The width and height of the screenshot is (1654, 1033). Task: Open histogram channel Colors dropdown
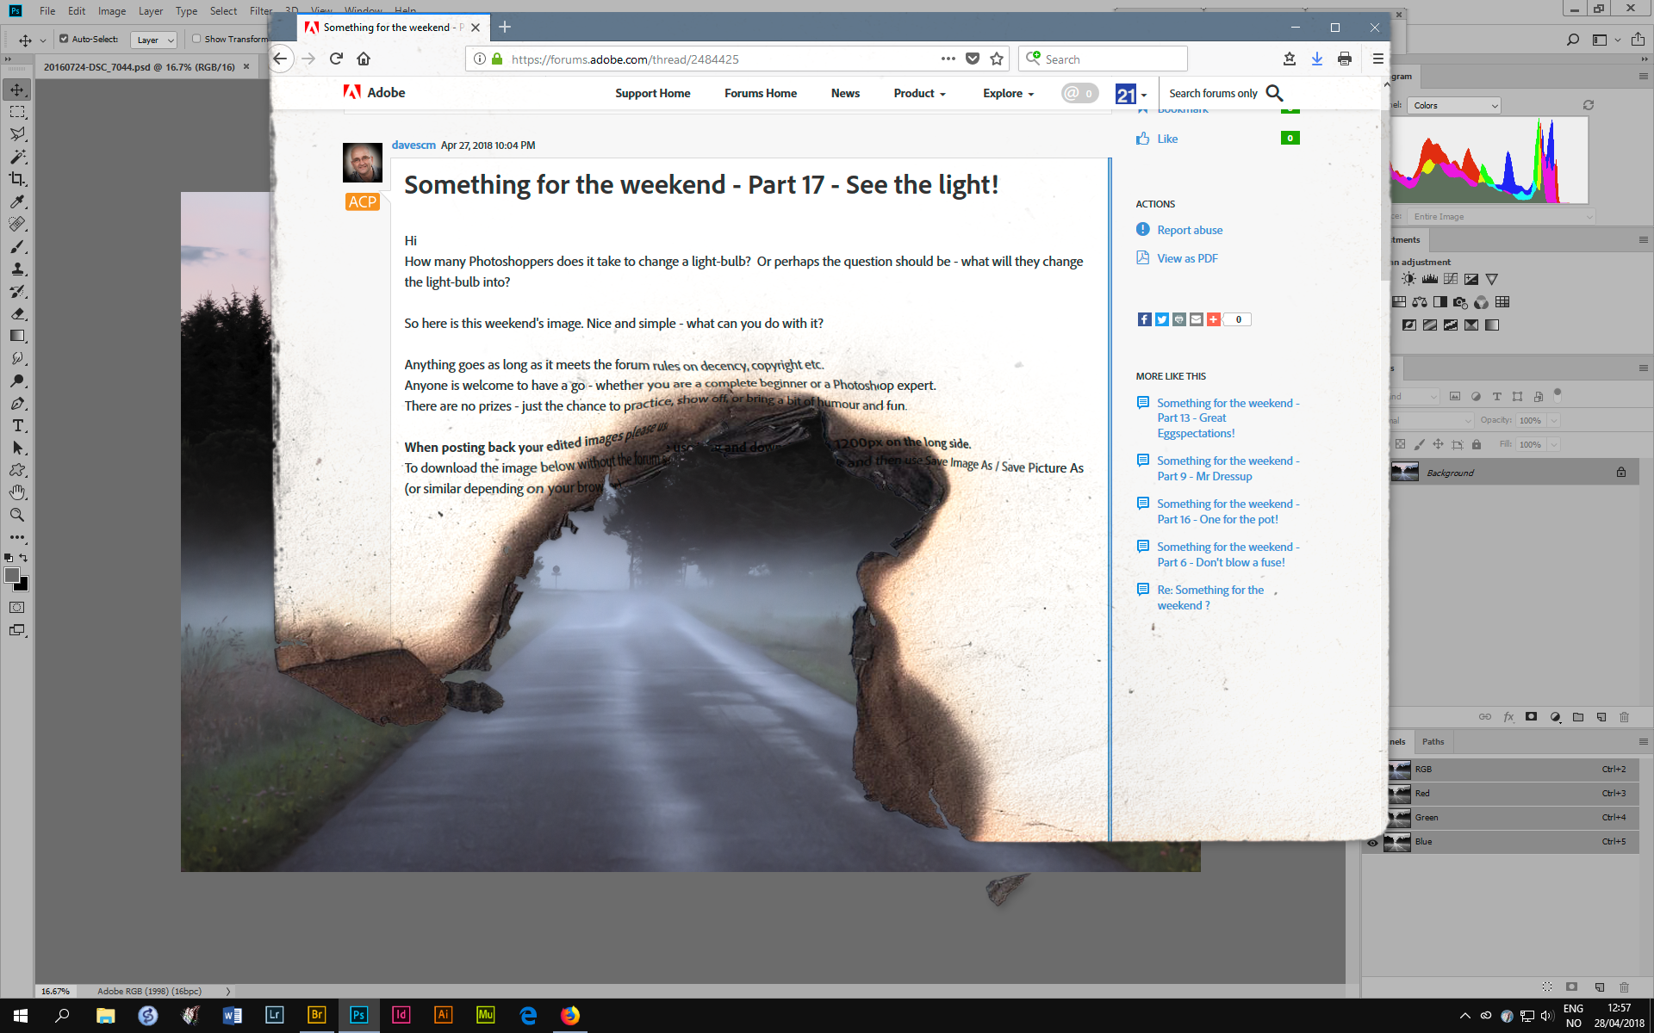click(1455, 105)
